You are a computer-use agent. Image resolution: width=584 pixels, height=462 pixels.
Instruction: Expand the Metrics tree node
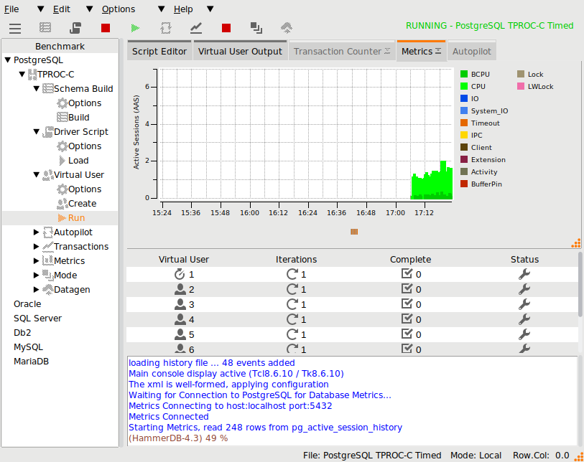click(x=36, y=260)
